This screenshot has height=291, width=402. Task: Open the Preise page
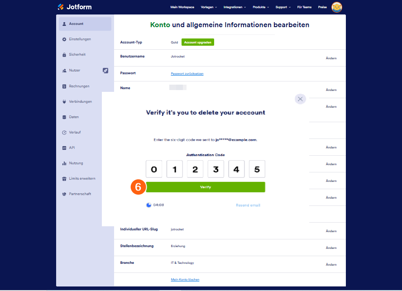322,7
